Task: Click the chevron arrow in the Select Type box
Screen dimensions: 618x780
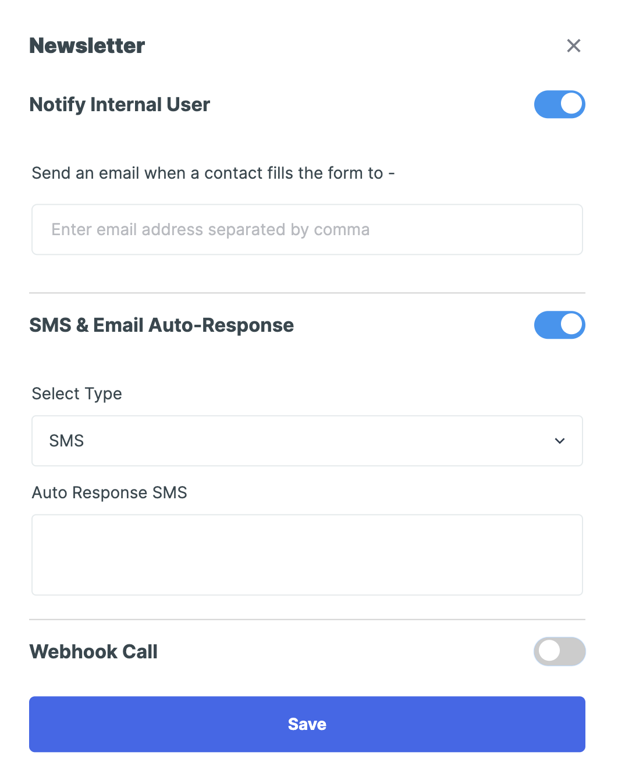Action: [x=560, y=441]
